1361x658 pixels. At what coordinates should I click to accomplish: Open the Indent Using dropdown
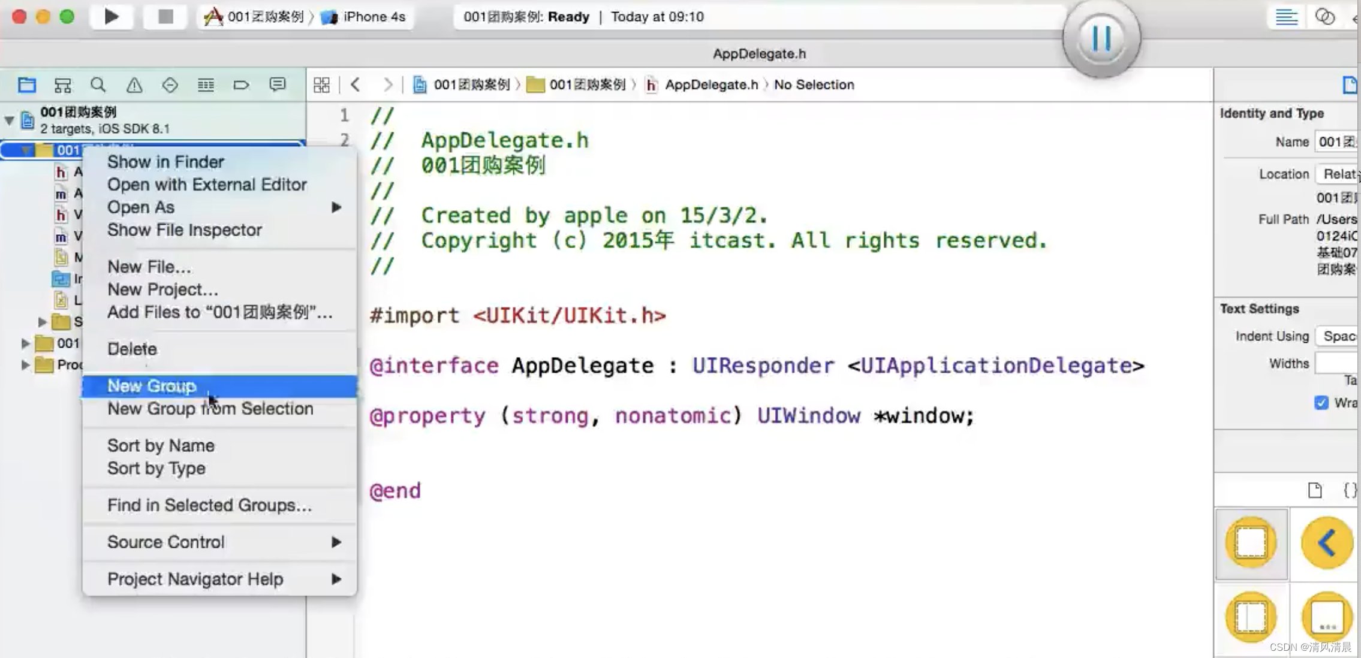point(1338,336)
